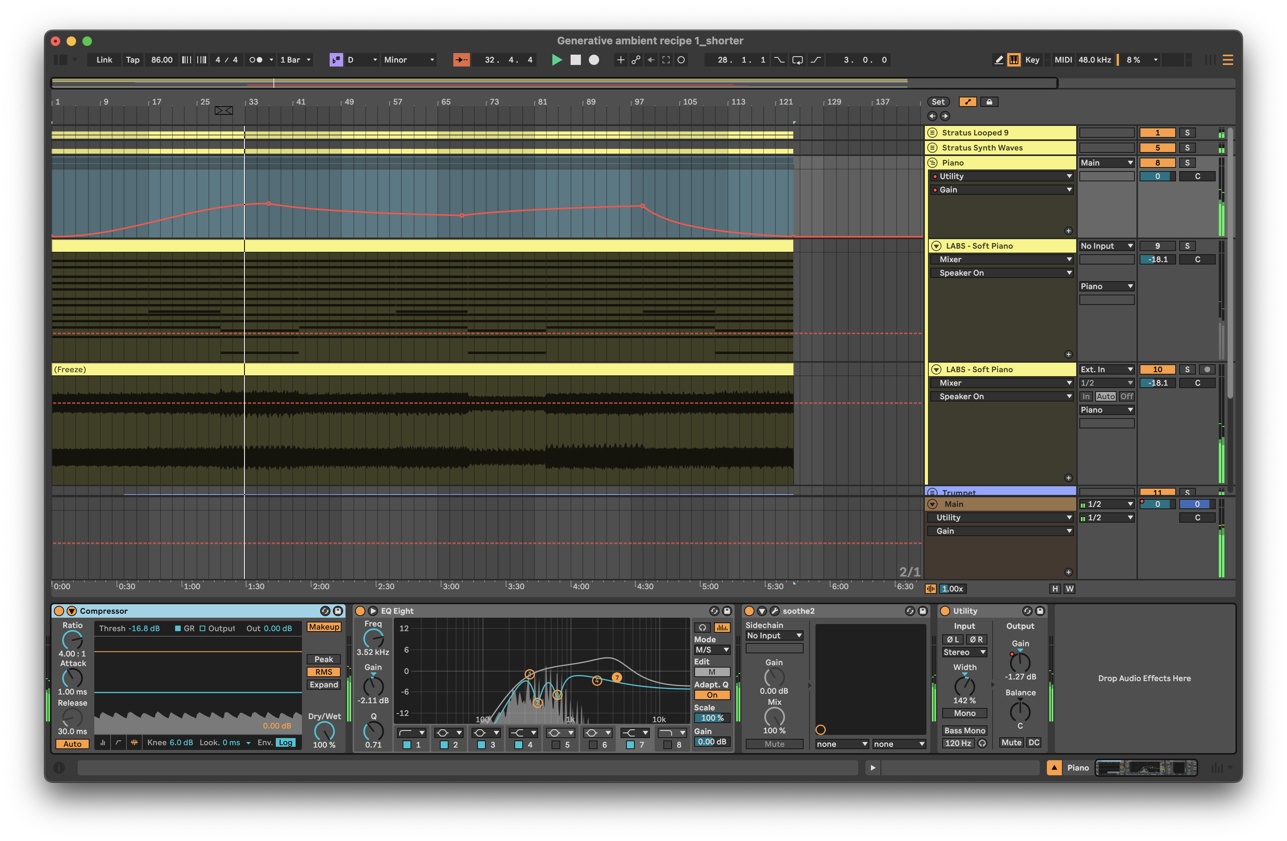Toggle the Loop switch icon

point(797,60)
